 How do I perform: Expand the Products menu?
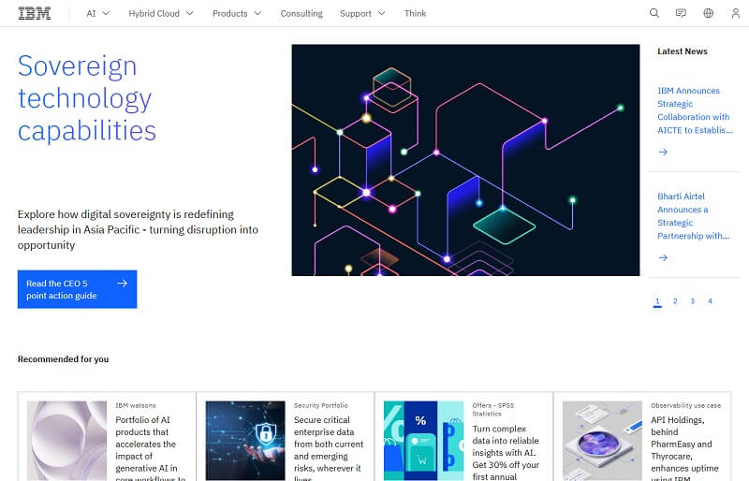(237, 13)
